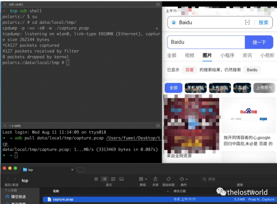The height and width of the screenshot is (204, 277).
Task: Switch Finder to column view
Action: pos(113,179)
